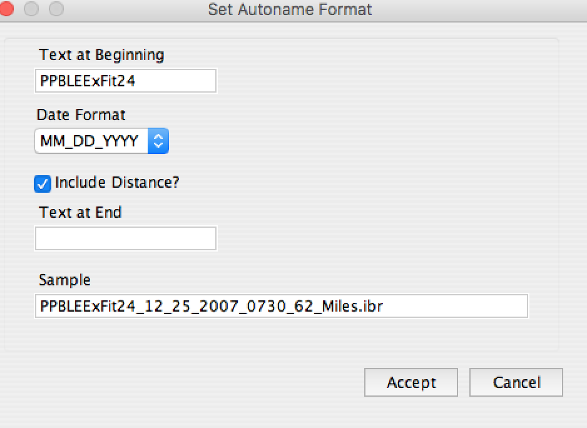
Task: Click the "Include Distance?" label text
Action: coord(117,183)
